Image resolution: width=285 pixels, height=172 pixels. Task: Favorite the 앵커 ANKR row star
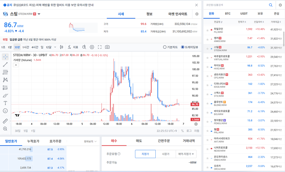tap(207, 39)
